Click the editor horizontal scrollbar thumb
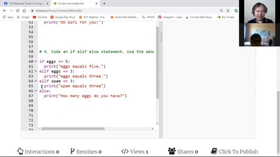Viewport: 280px width, 157px height. click(x=73, y=129)
